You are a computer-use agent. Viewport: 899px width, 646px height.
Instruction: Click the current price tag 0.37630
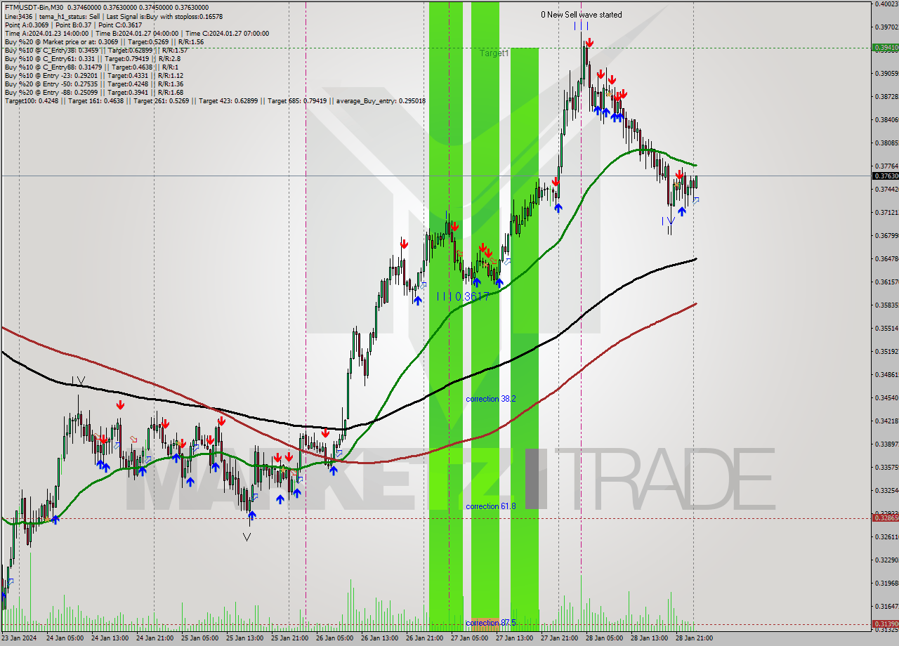pos(885,176)
